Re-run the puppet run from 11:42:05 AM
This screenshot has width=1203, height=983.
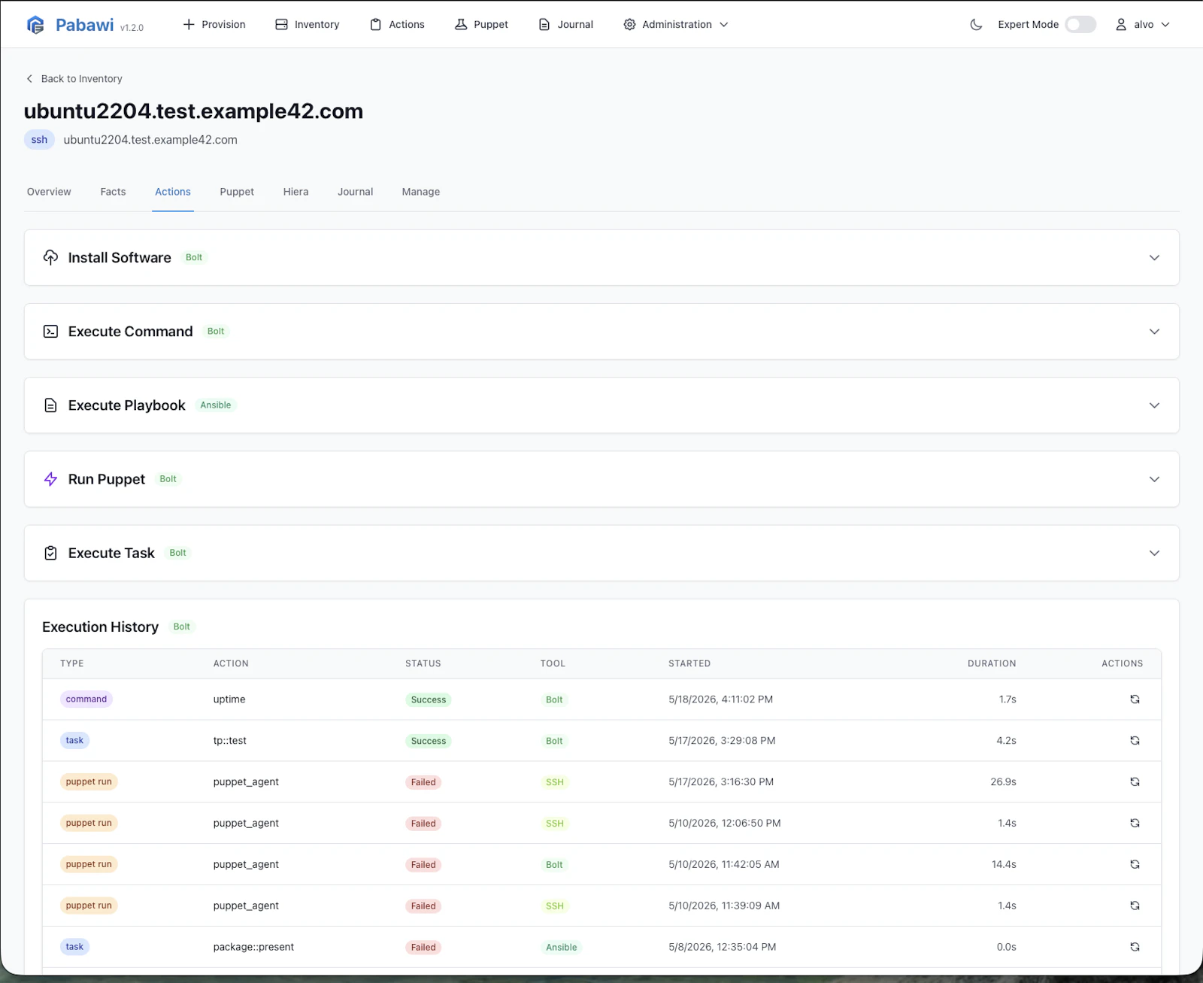tap(1135, 865)
